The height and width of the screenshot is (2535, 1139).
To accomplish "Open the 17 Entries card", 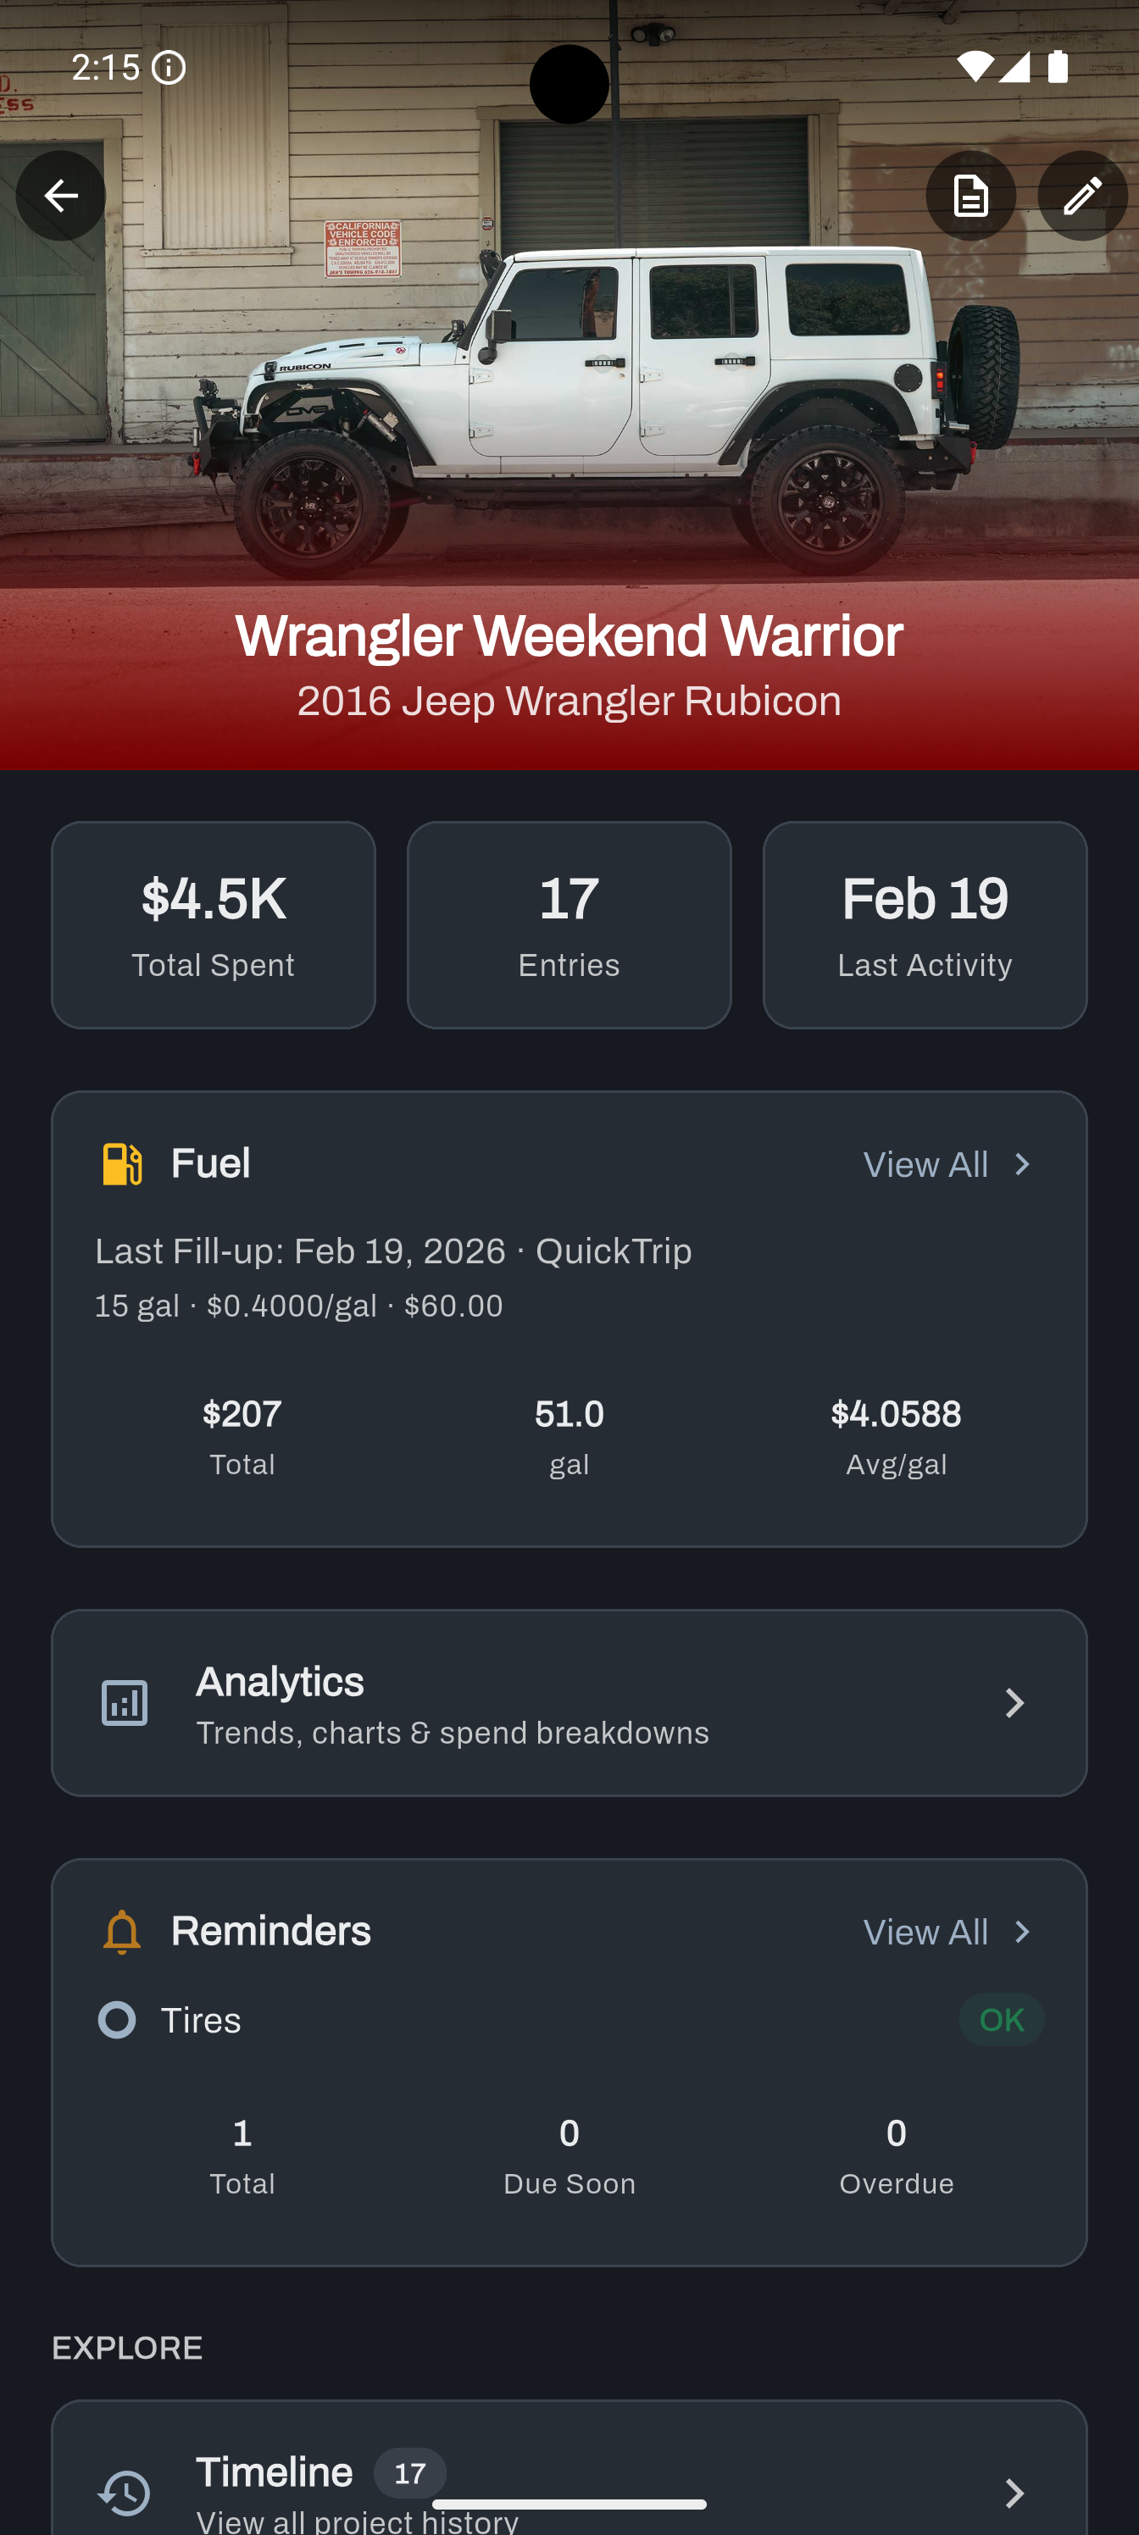I will tap(569, 925).
